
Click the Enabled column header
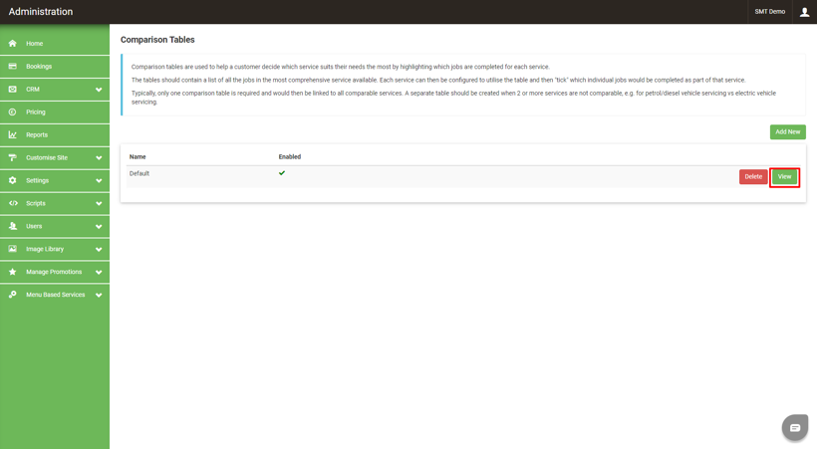point(290,156)
